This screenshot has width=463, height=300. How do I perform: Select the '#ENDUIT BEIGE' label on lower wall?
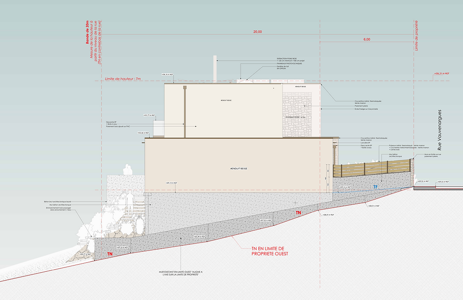[x=239, y=168]
